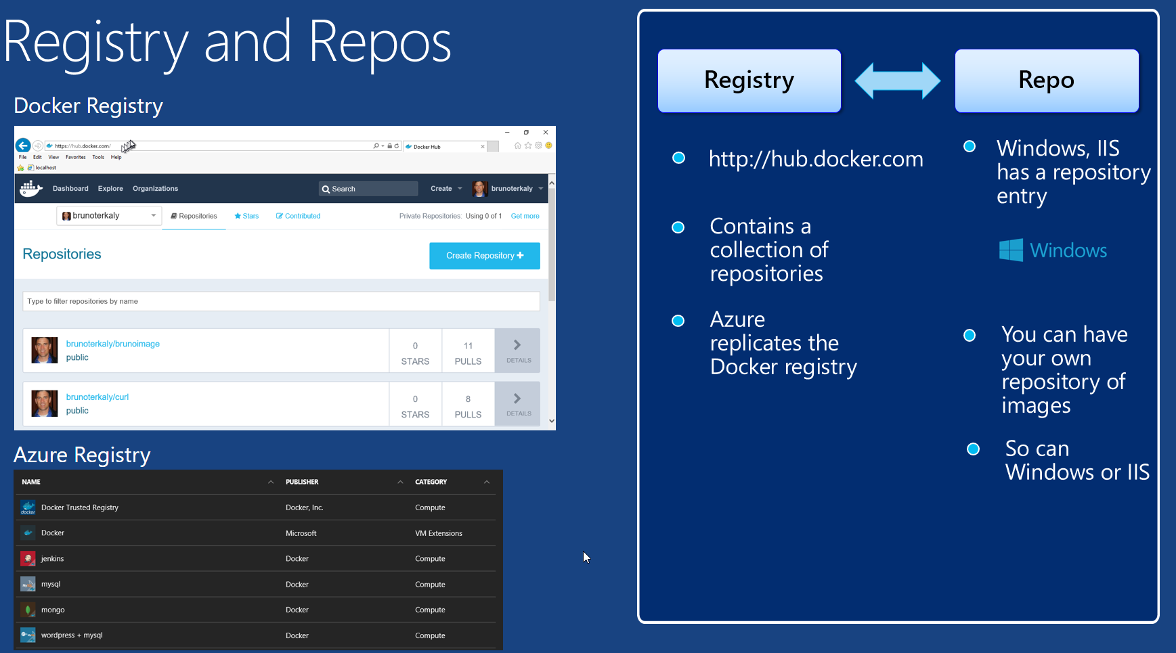Open DETAILS chevron for brunoterkaly/brunoimage
Screen dimensions: 1176x653
pos(518,351)
